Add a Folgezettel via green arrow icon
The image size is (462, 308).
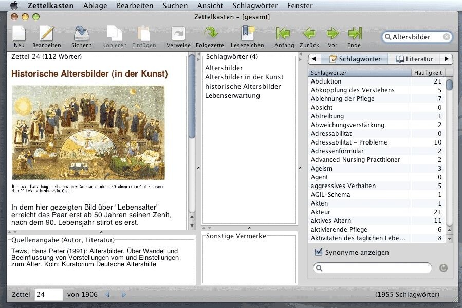pyautogui.click(x=211, y=36)
